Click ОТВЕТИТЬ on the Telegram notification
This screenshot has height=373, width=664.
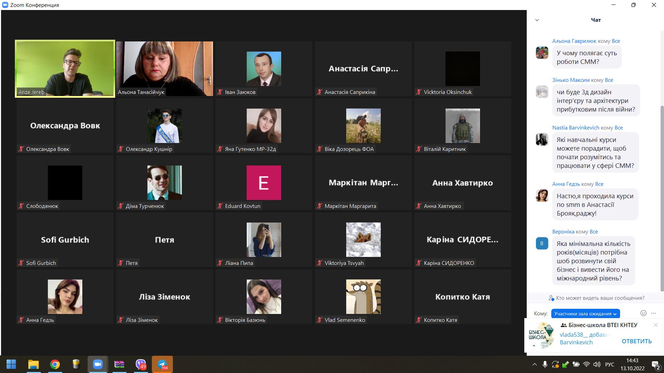click(x=636, y=341)
